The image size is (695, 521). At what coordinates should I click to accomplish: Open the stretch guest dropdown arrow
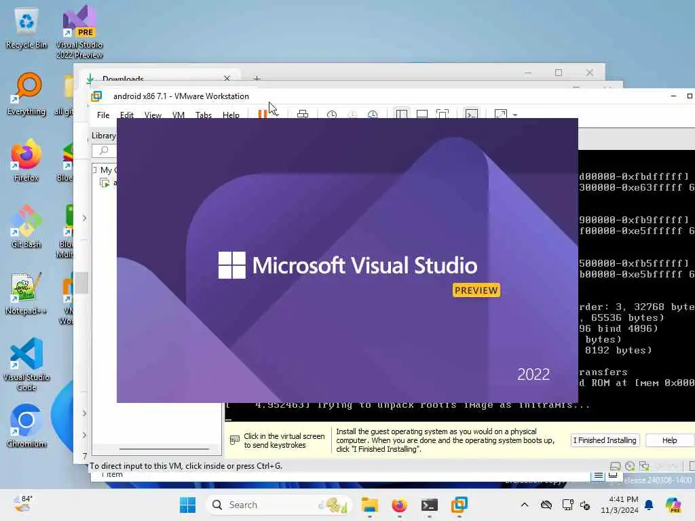click(x=515, y=115)
